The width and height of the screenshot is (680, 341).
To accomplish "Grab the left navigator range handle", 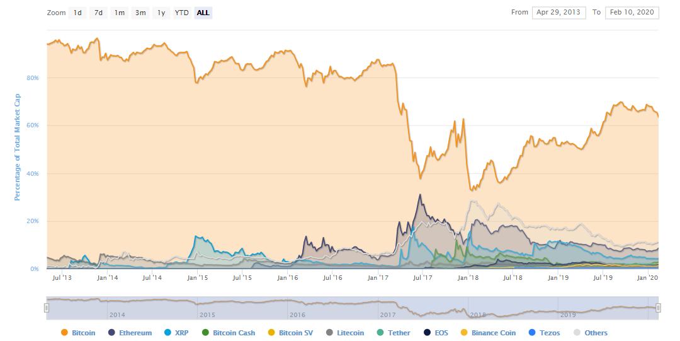I will point(47,308).
